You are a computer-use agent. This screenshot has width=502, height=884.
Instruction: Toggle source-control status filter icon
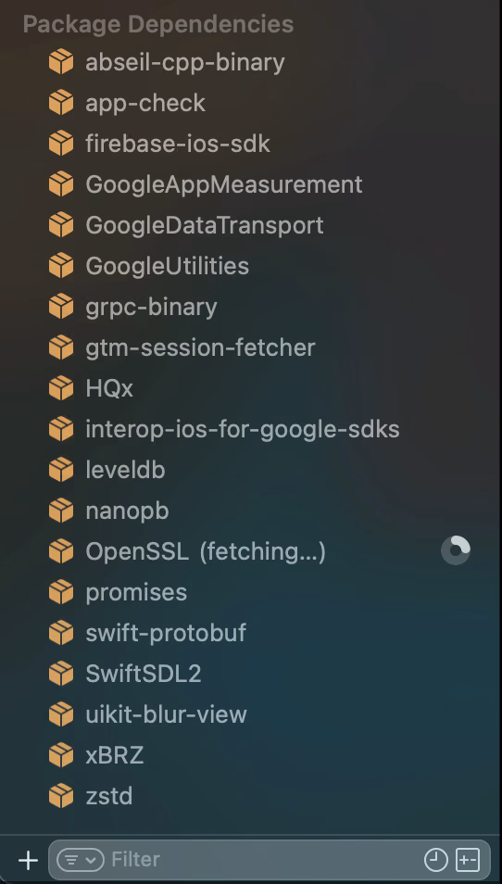coord(468,860)
